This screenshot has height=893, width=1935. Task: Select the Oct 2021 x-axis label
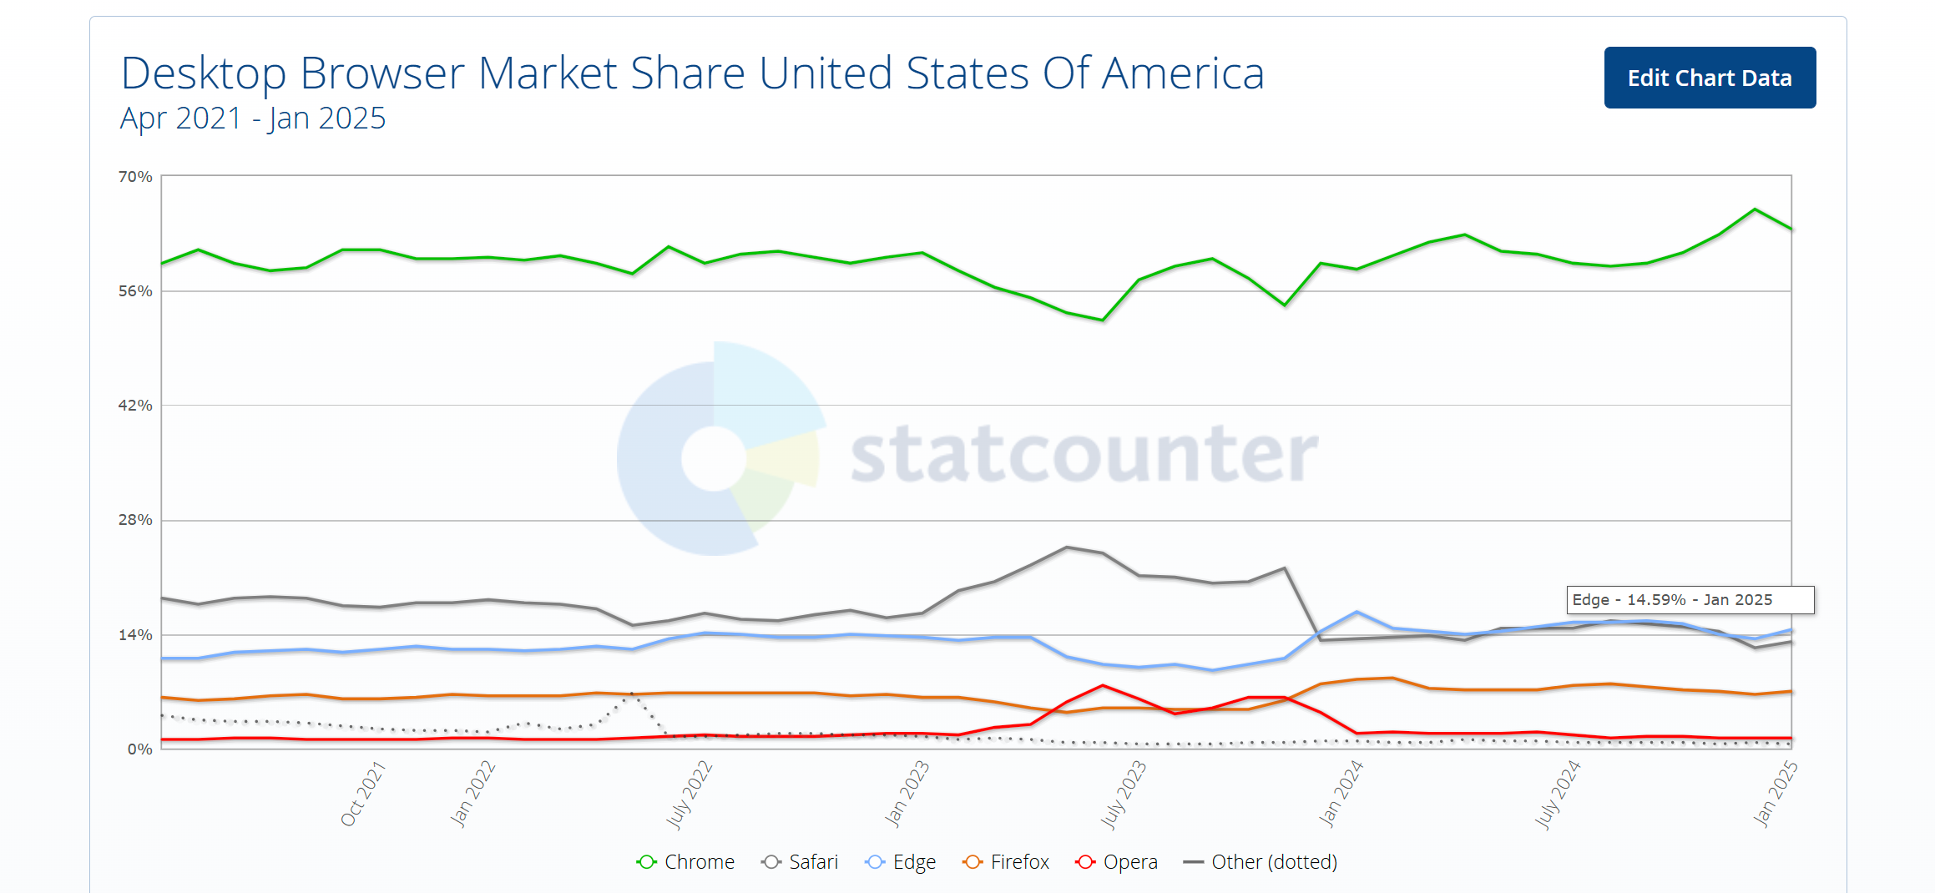(x=362, y=794)
